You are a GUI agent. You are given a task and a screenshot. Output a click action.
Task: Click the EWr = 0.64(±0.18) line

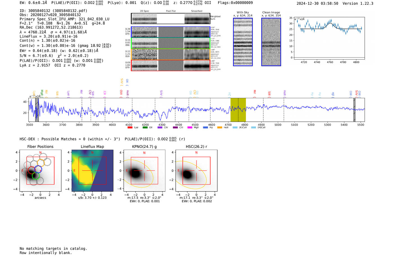[x=59, y=51]
